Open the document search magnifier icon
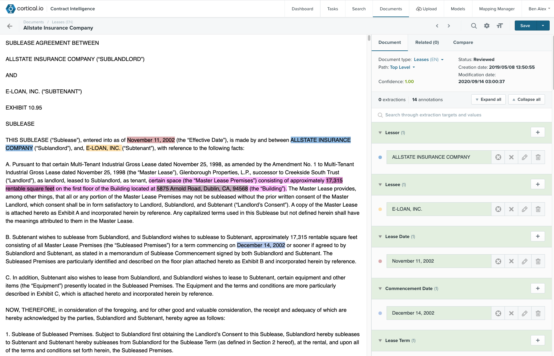The width and height of the screenshot is (554, 356). (474, 26)
